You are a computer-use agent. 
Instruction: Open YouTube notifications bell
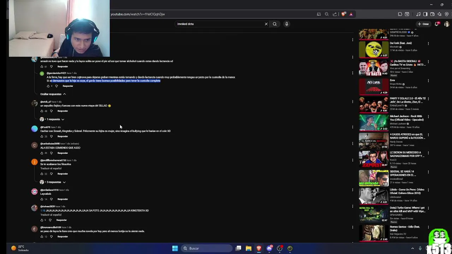point(437,24)
